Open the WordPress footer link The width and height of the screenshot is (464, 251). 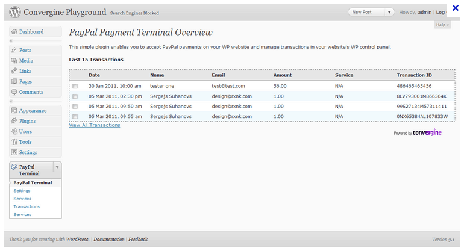(77, 240)
